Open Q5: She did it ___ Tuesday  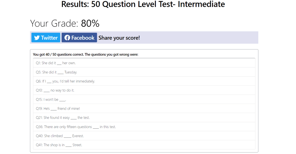click(56, 72)
